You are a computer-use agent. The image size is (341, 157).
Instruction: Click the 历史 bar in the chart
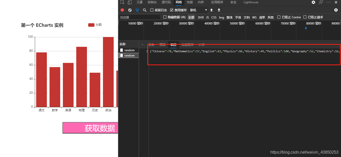95,90
